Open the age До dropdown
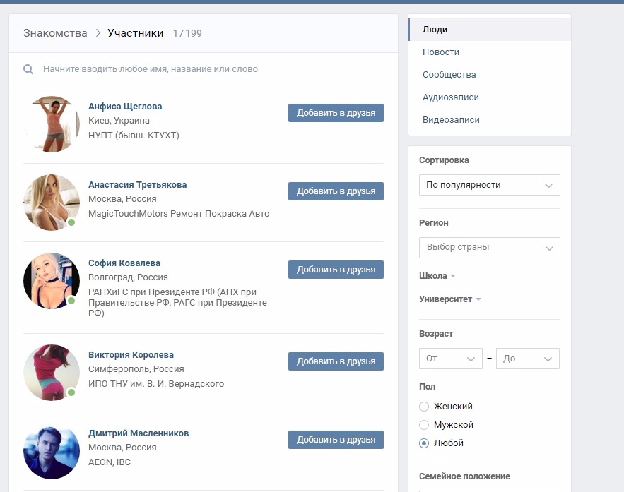Screen dimensions: 624x492 (527, 359)
